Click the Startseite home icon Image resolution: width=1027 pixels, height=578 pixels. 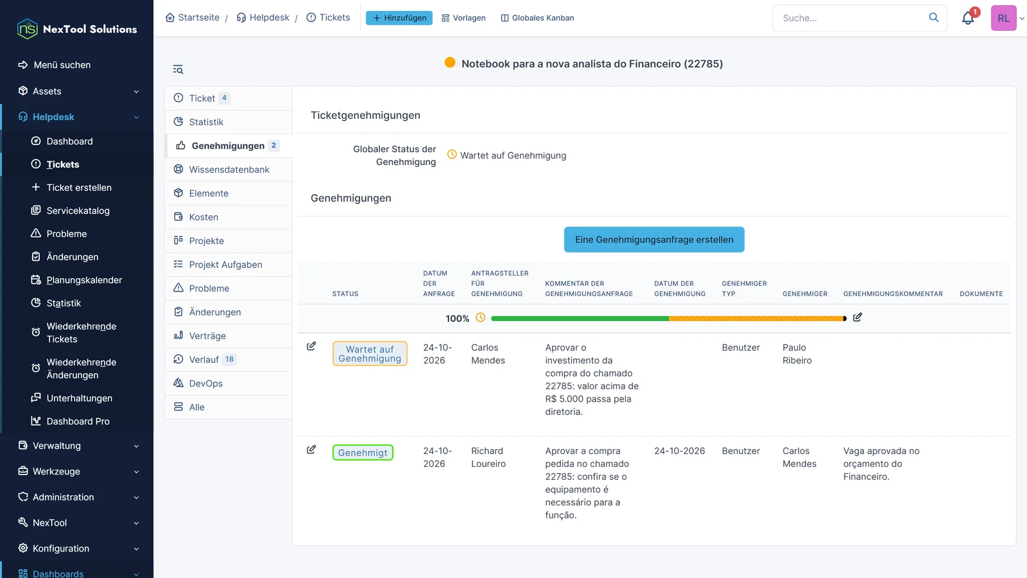pos(170,17)
